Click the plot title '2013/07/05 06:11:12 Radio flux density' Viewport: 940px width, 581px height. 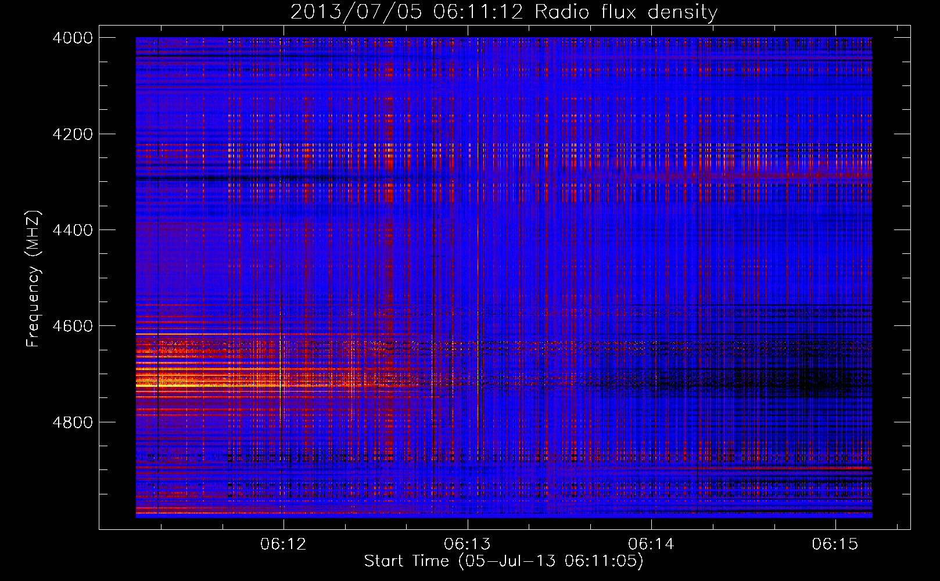(x=504, y=12)
